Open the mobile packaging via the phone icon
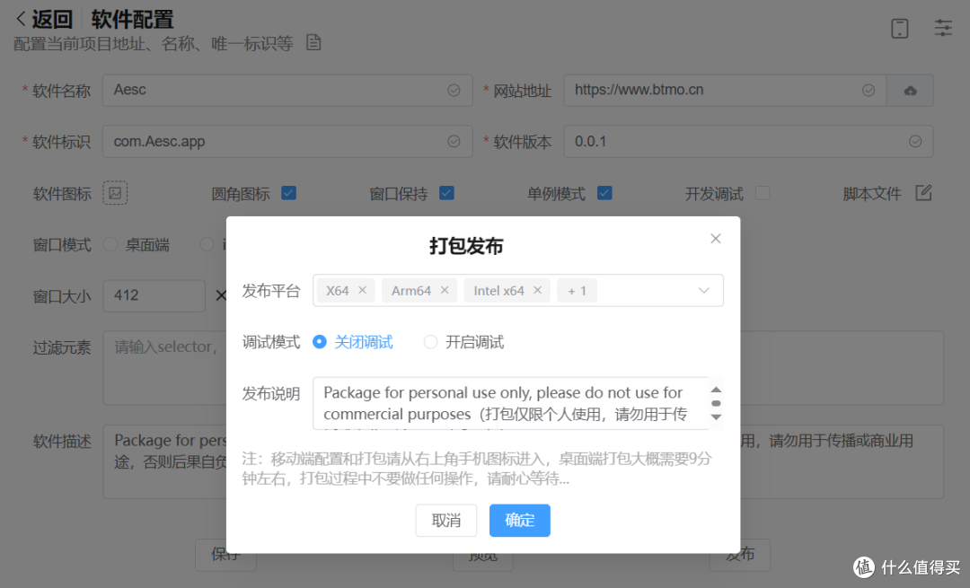The width and height of the screenshot is (970, 588). [x=900, y=28]
